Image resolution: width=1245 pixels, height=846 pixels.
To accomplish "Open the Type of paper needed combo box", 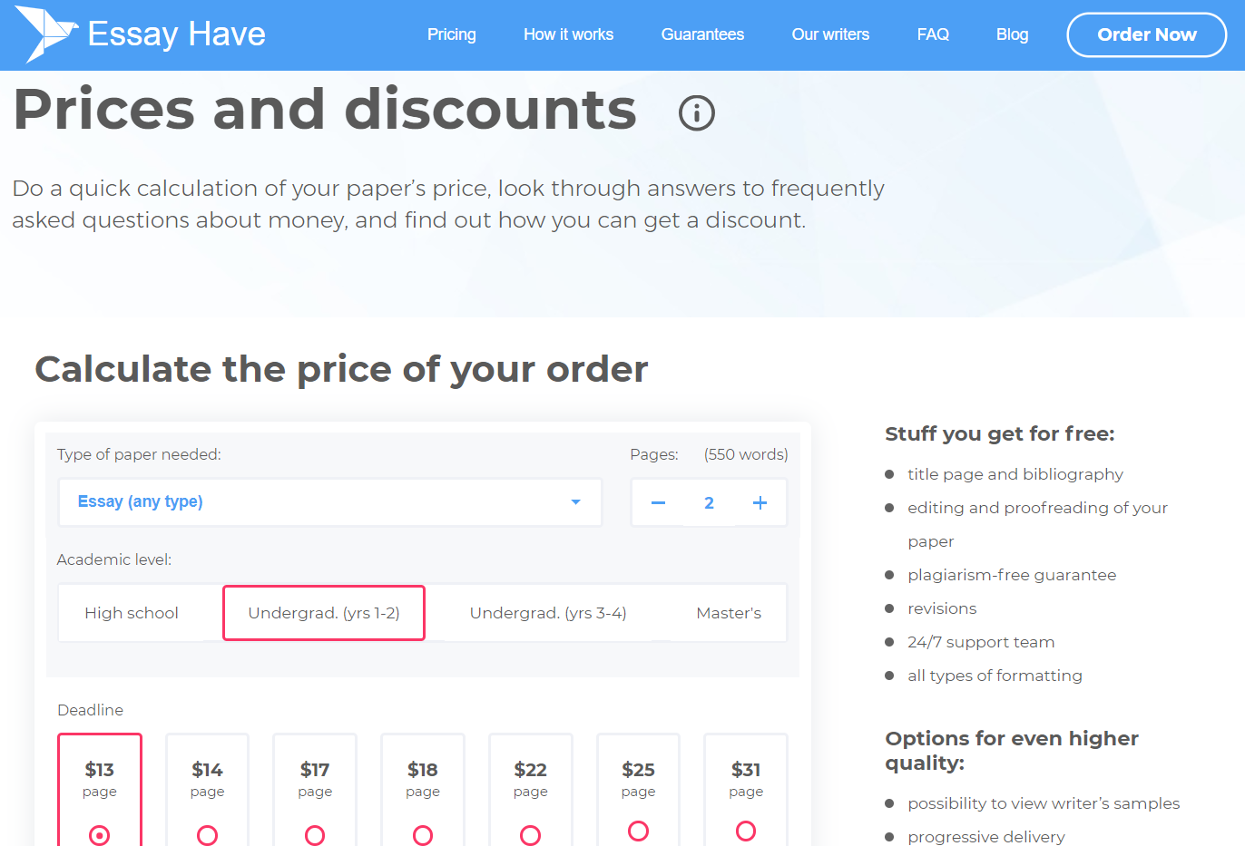I will pos(330,502).
